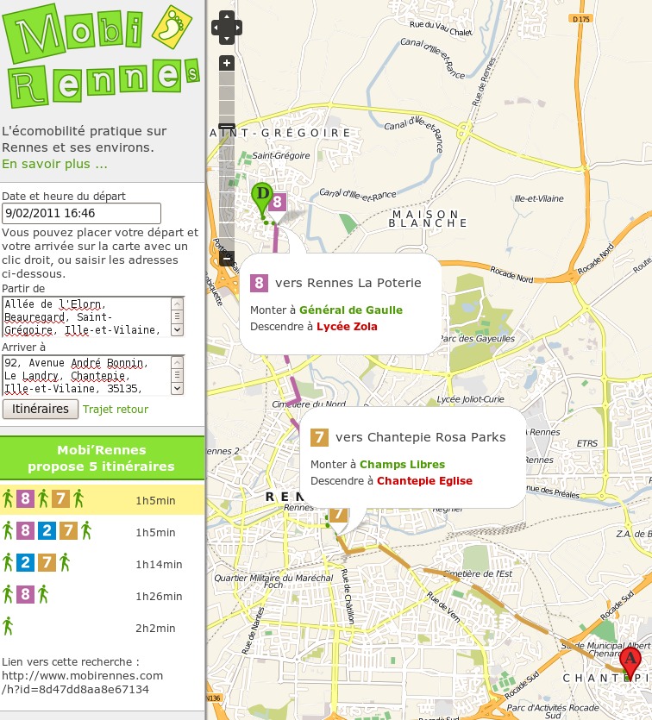Click the MAISON BLANCHE map label
The width and height of the screenshot is (652, 720).
click(428, 218)
